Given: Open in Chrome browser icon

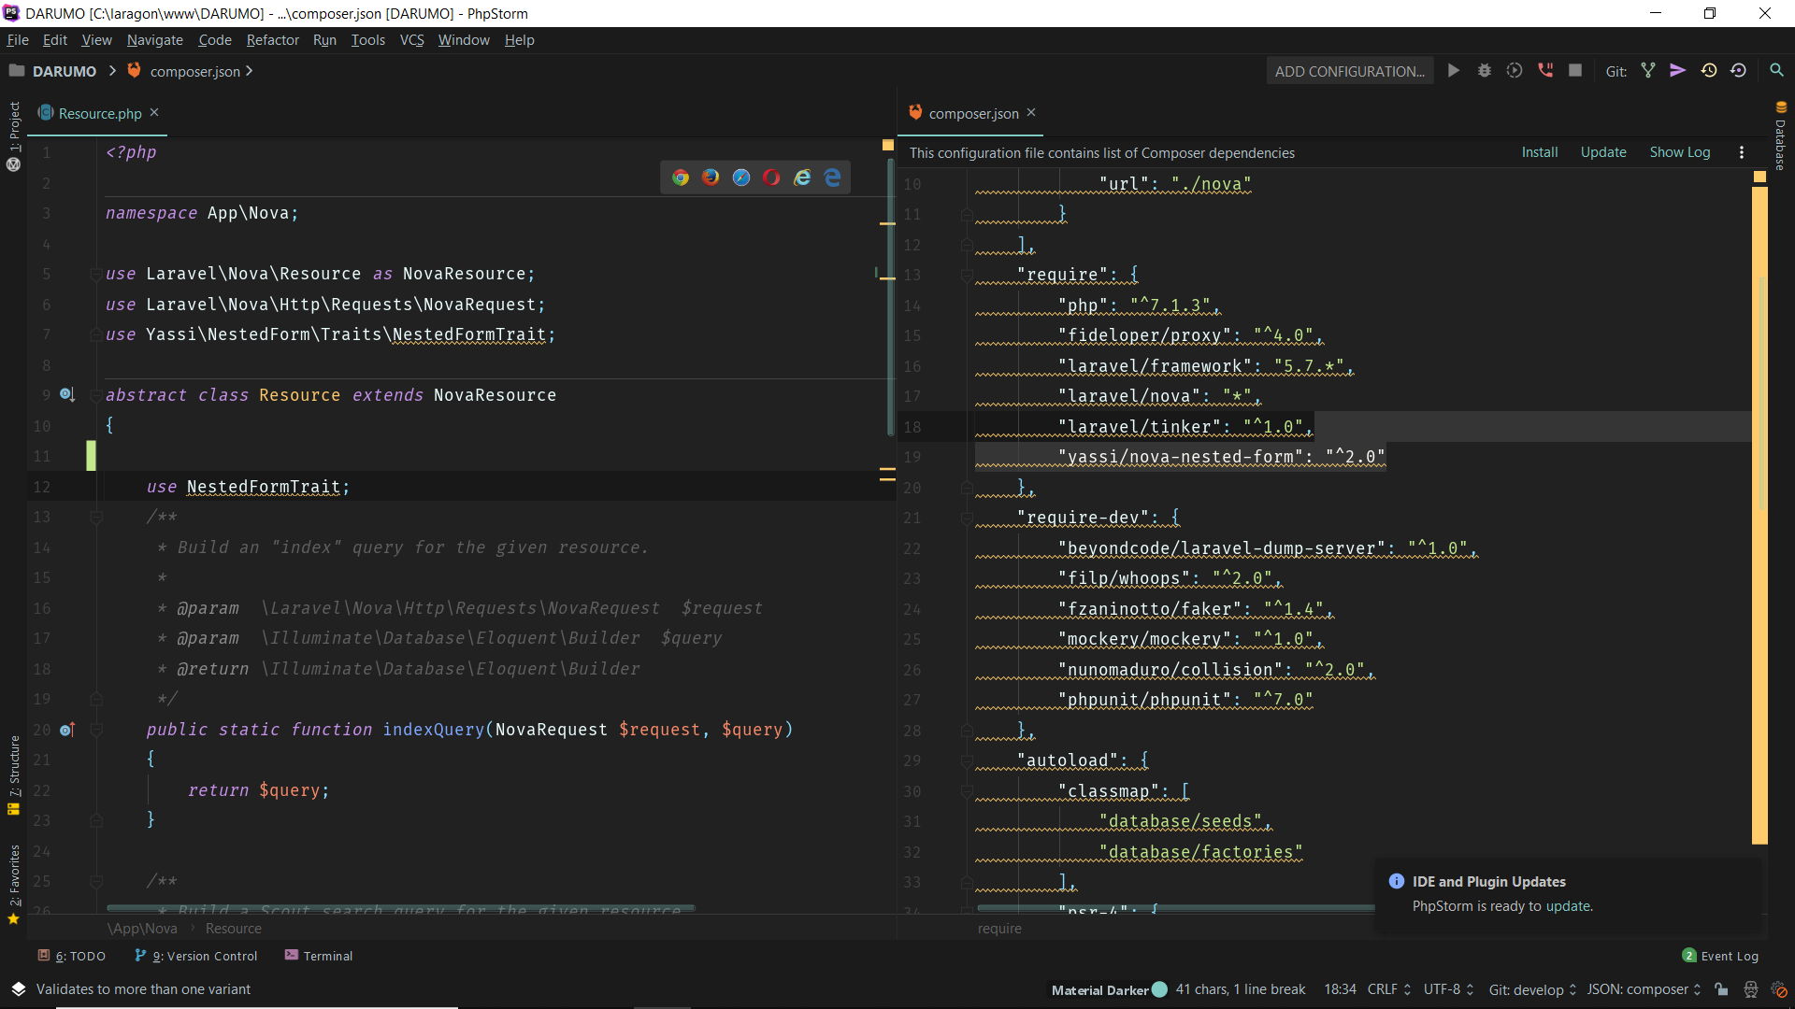Looking at the screenshot, I should tap(681, 178).
